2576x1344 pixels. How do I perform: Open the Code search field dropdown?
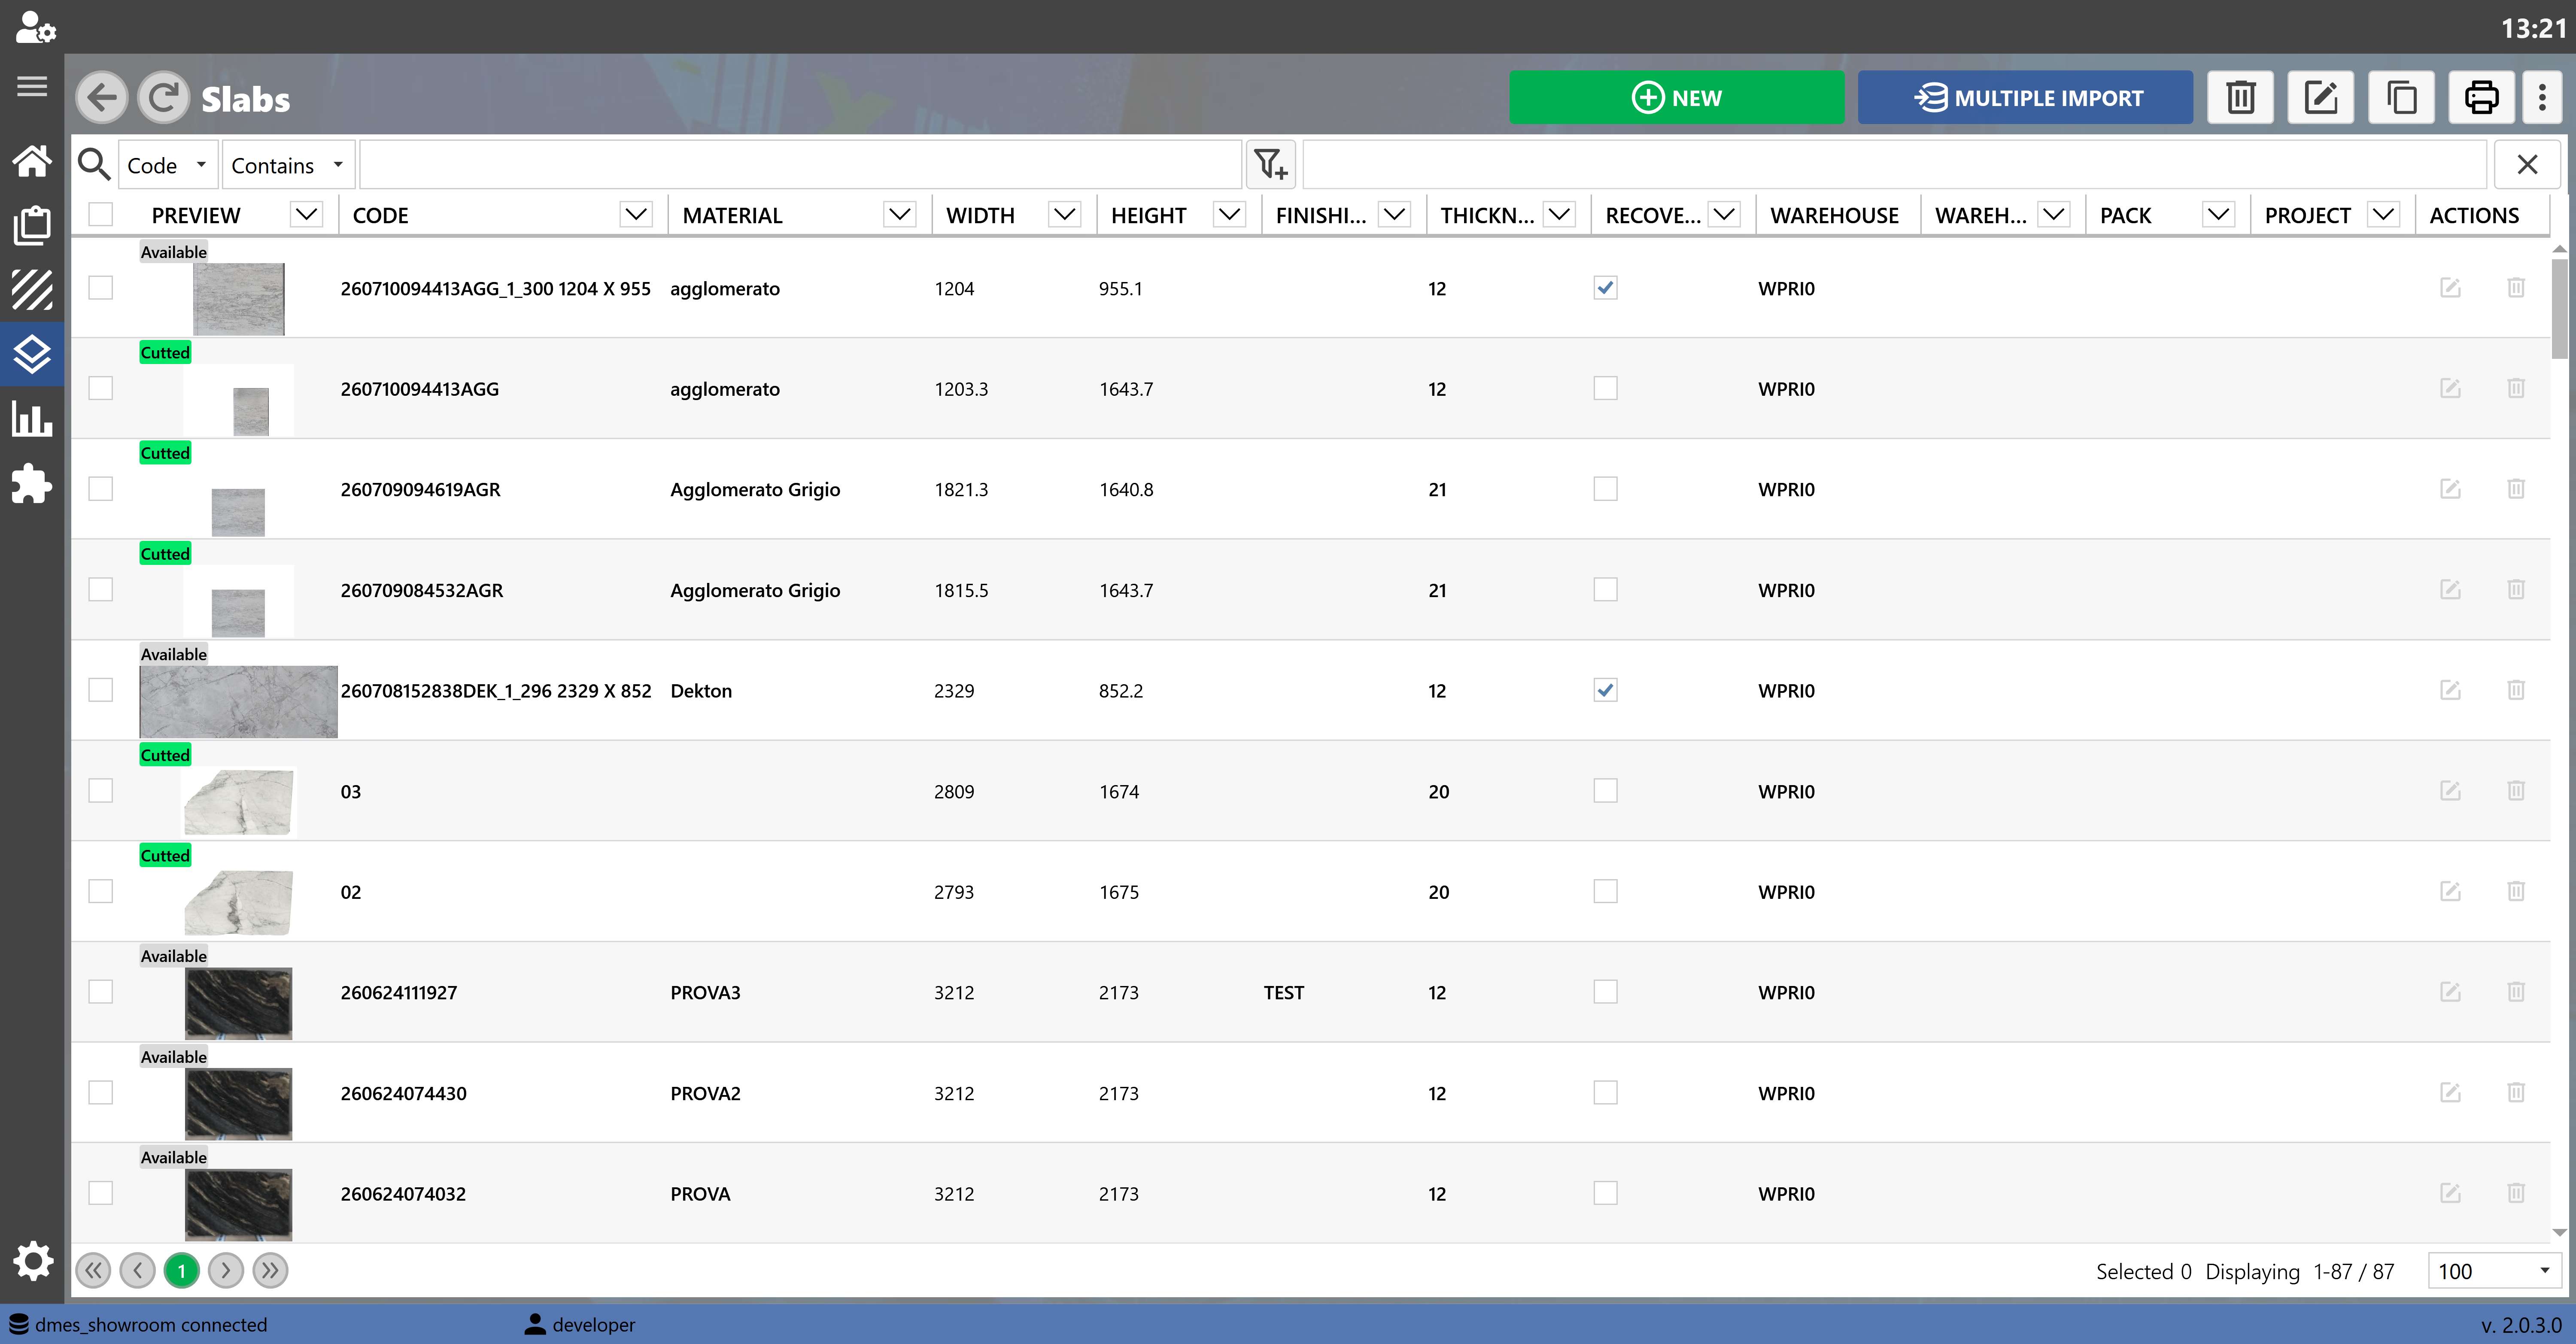click(167, 165)
